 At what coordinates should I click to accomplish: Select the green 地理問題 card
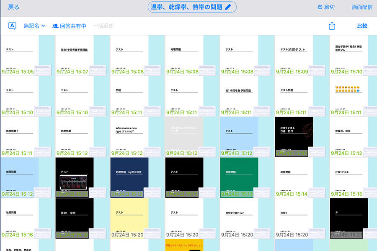[239, 177]
